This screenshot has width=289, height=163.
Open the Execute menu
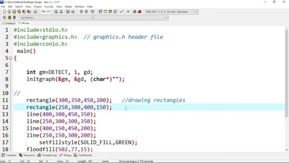(x=49, y=6)
